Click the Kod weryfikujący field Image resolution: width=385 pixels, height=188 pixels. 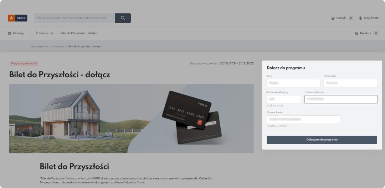click(284, 99)
